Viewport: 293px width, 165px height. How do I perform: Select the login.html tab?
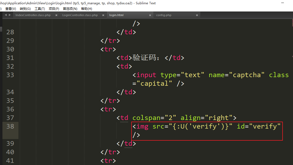click(x=117, y=15)
